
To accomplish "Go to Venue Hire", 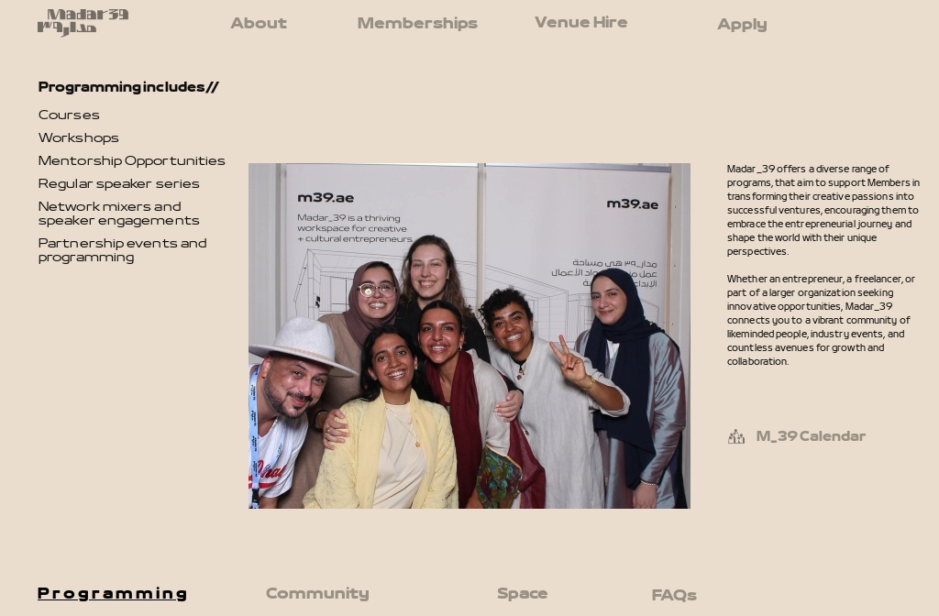I will (580, 22).
